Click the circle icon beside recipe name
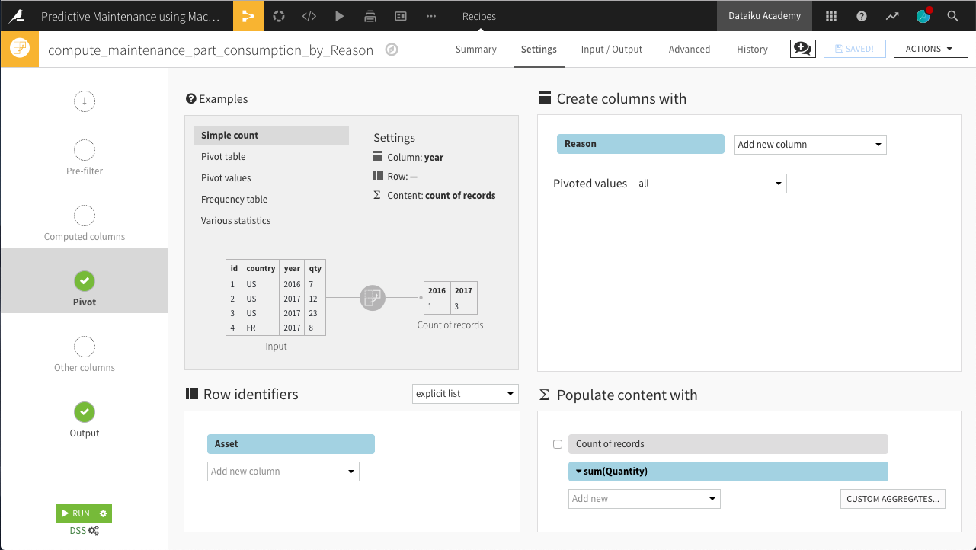The width and height of the screenshot is (976, 550). pos(392,50)
